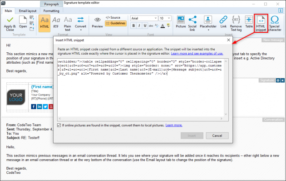The width and height of the screenshot is (286, 181).
Task: Toggle the Guidelines view option
Action: click(x=116, y=23)
